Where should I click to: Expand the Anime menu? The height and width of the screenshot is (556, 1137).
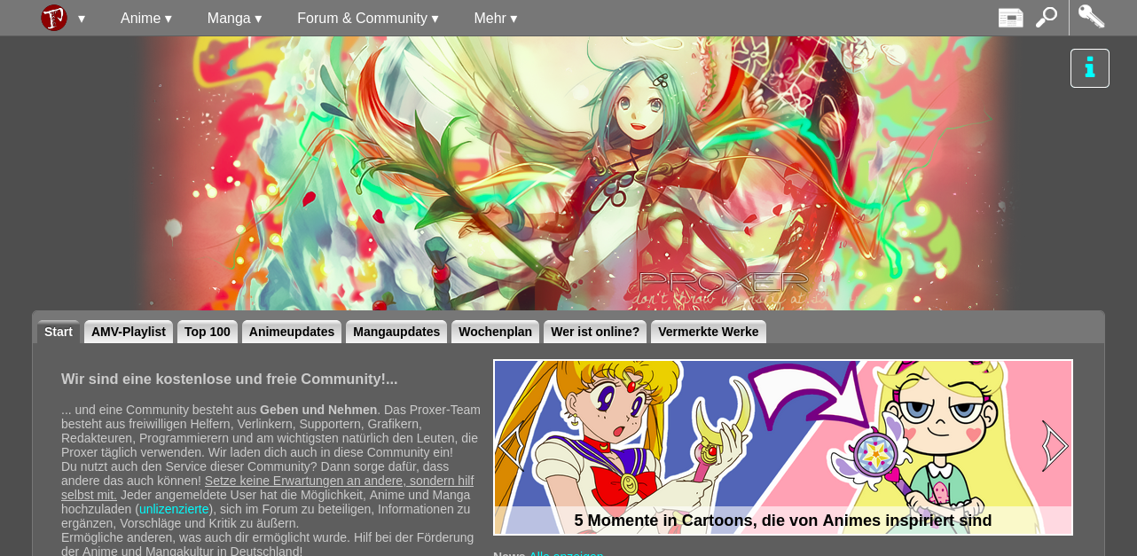146,18
